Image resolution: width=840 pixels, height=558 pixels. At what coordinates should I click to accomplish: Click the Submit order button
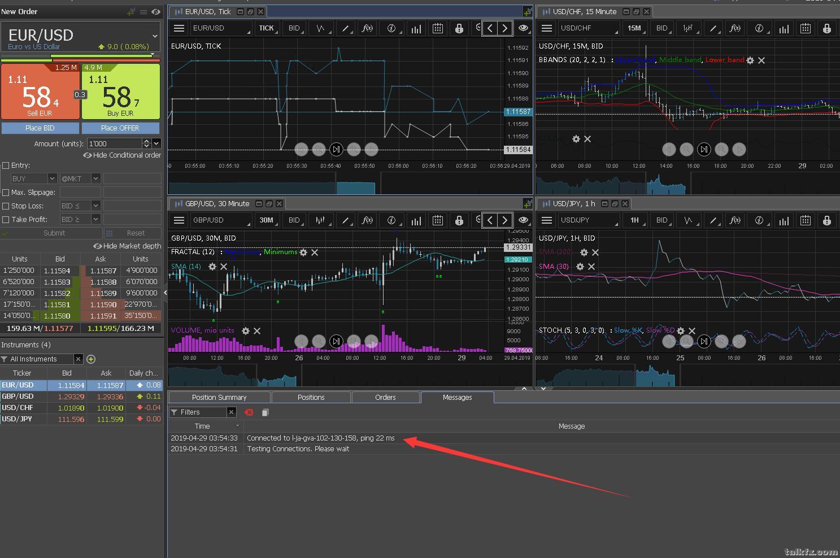(52, 233)
